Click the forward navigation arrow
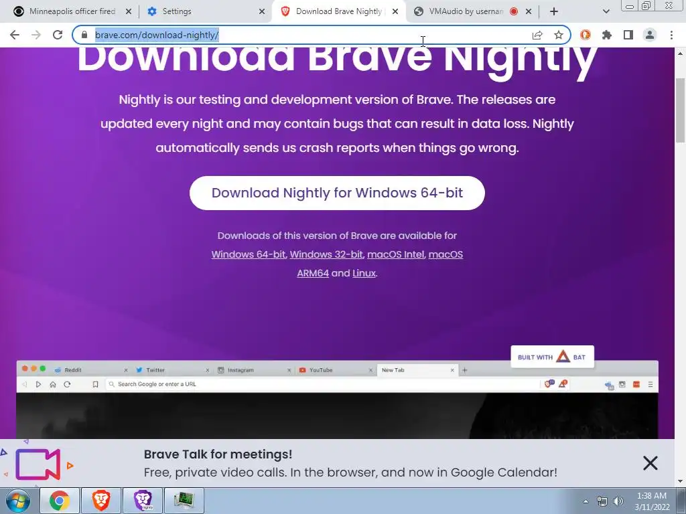The image size is (686, 514). tap(36, 35)
